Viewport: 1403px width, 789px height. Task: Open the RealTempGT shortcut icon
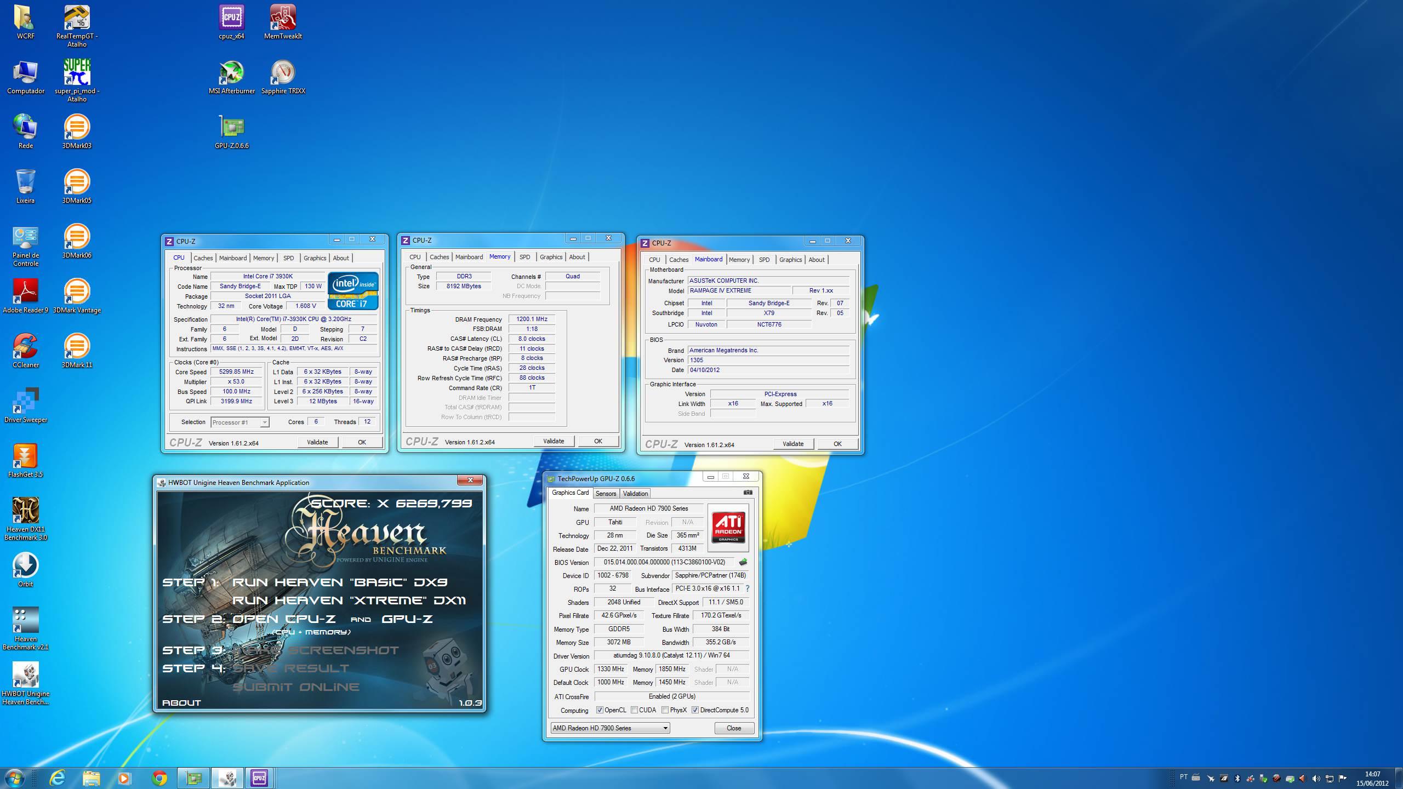tap(77, 26)
